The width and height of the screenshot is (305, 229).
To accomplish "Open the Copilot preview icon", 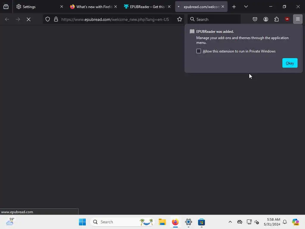I will pos(295,222).
